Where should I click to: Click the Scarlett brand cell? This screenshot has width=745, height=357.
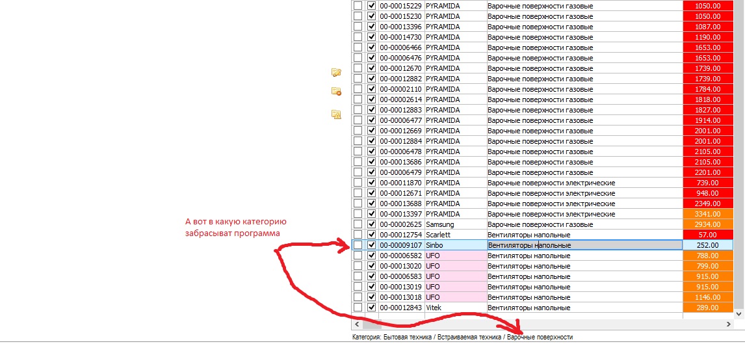click(x=456, y=235)
